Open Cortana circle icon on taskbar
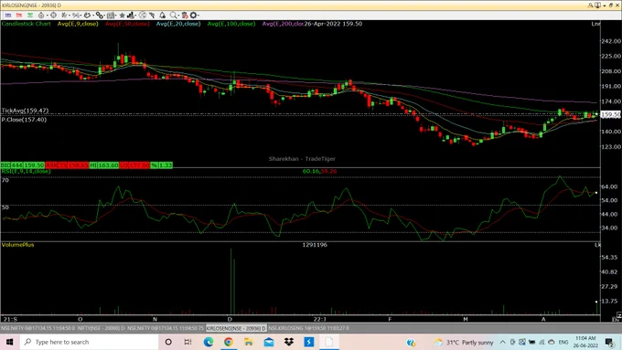The height and width of the screenshot is (350, 622). click(168, 342)
